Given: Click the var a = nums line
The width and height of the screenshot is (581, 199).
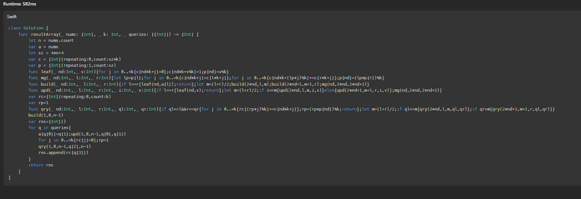Looking at the screenshot, I should coord(43,47).
